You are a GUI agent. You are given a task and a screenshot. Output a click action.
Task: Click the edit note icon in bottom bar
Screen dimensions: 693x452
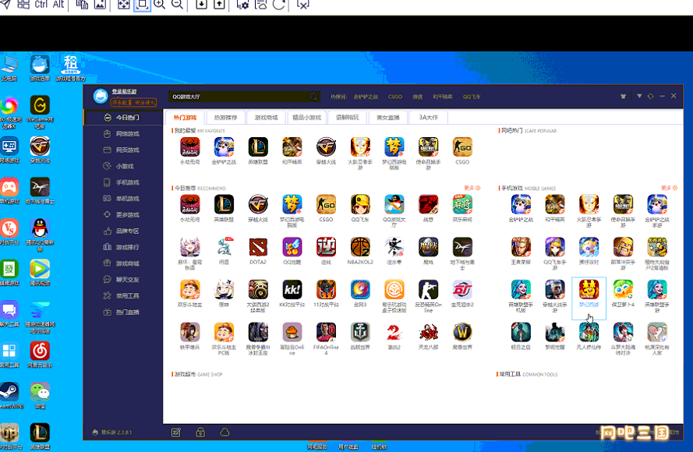[x=176, y=432]
